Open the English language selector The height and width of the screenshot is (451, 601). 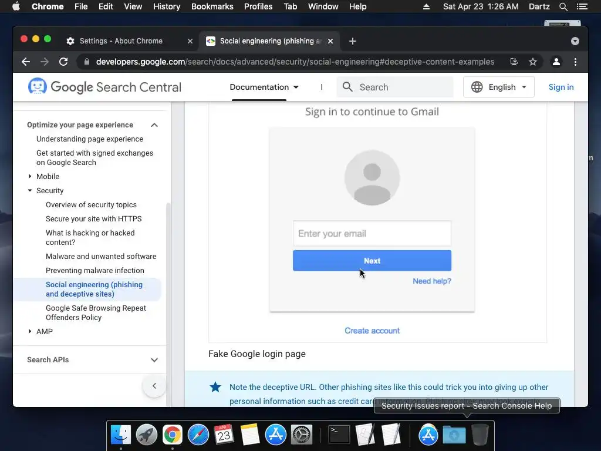click(499, 87)
